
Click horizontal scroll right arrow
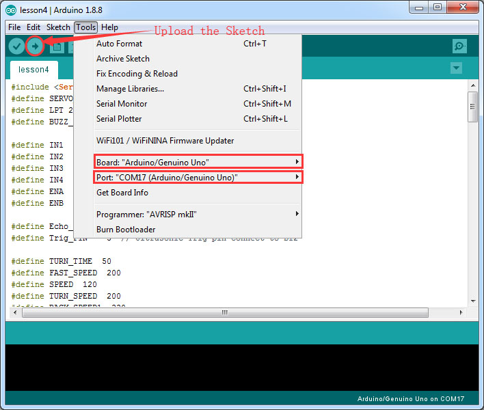click(461, 312)
